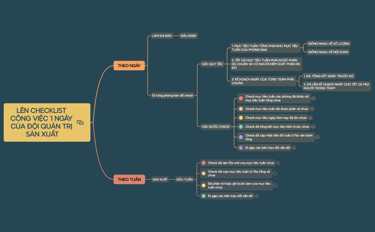Select the 'THEO TUẦN' main topic
This screenshot has width=375, height=232.
coord(129,179)
